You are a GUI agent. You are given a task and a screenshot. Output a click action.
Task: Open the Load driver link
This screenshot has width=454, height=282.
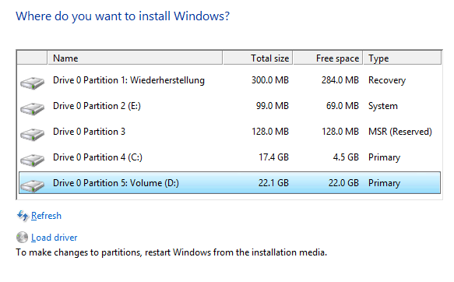[x=55, y=238]
